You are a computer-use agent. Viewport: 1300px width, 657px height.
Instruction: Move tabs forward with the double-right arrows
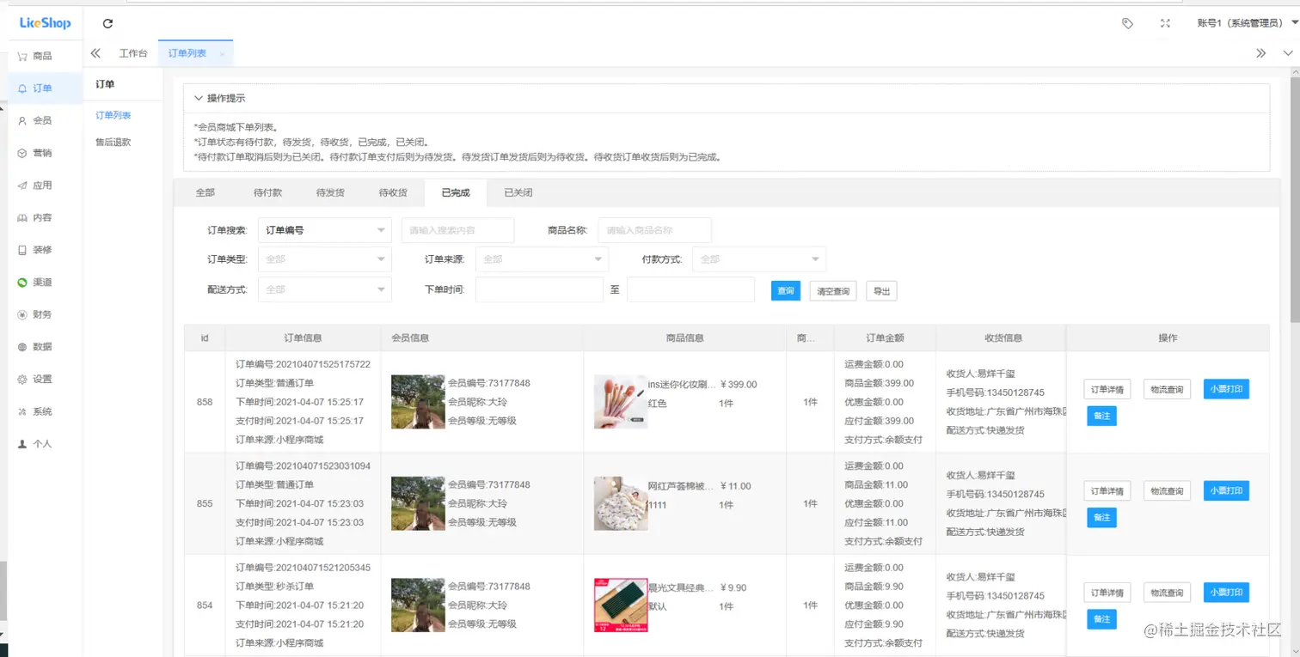(1260, 53)
